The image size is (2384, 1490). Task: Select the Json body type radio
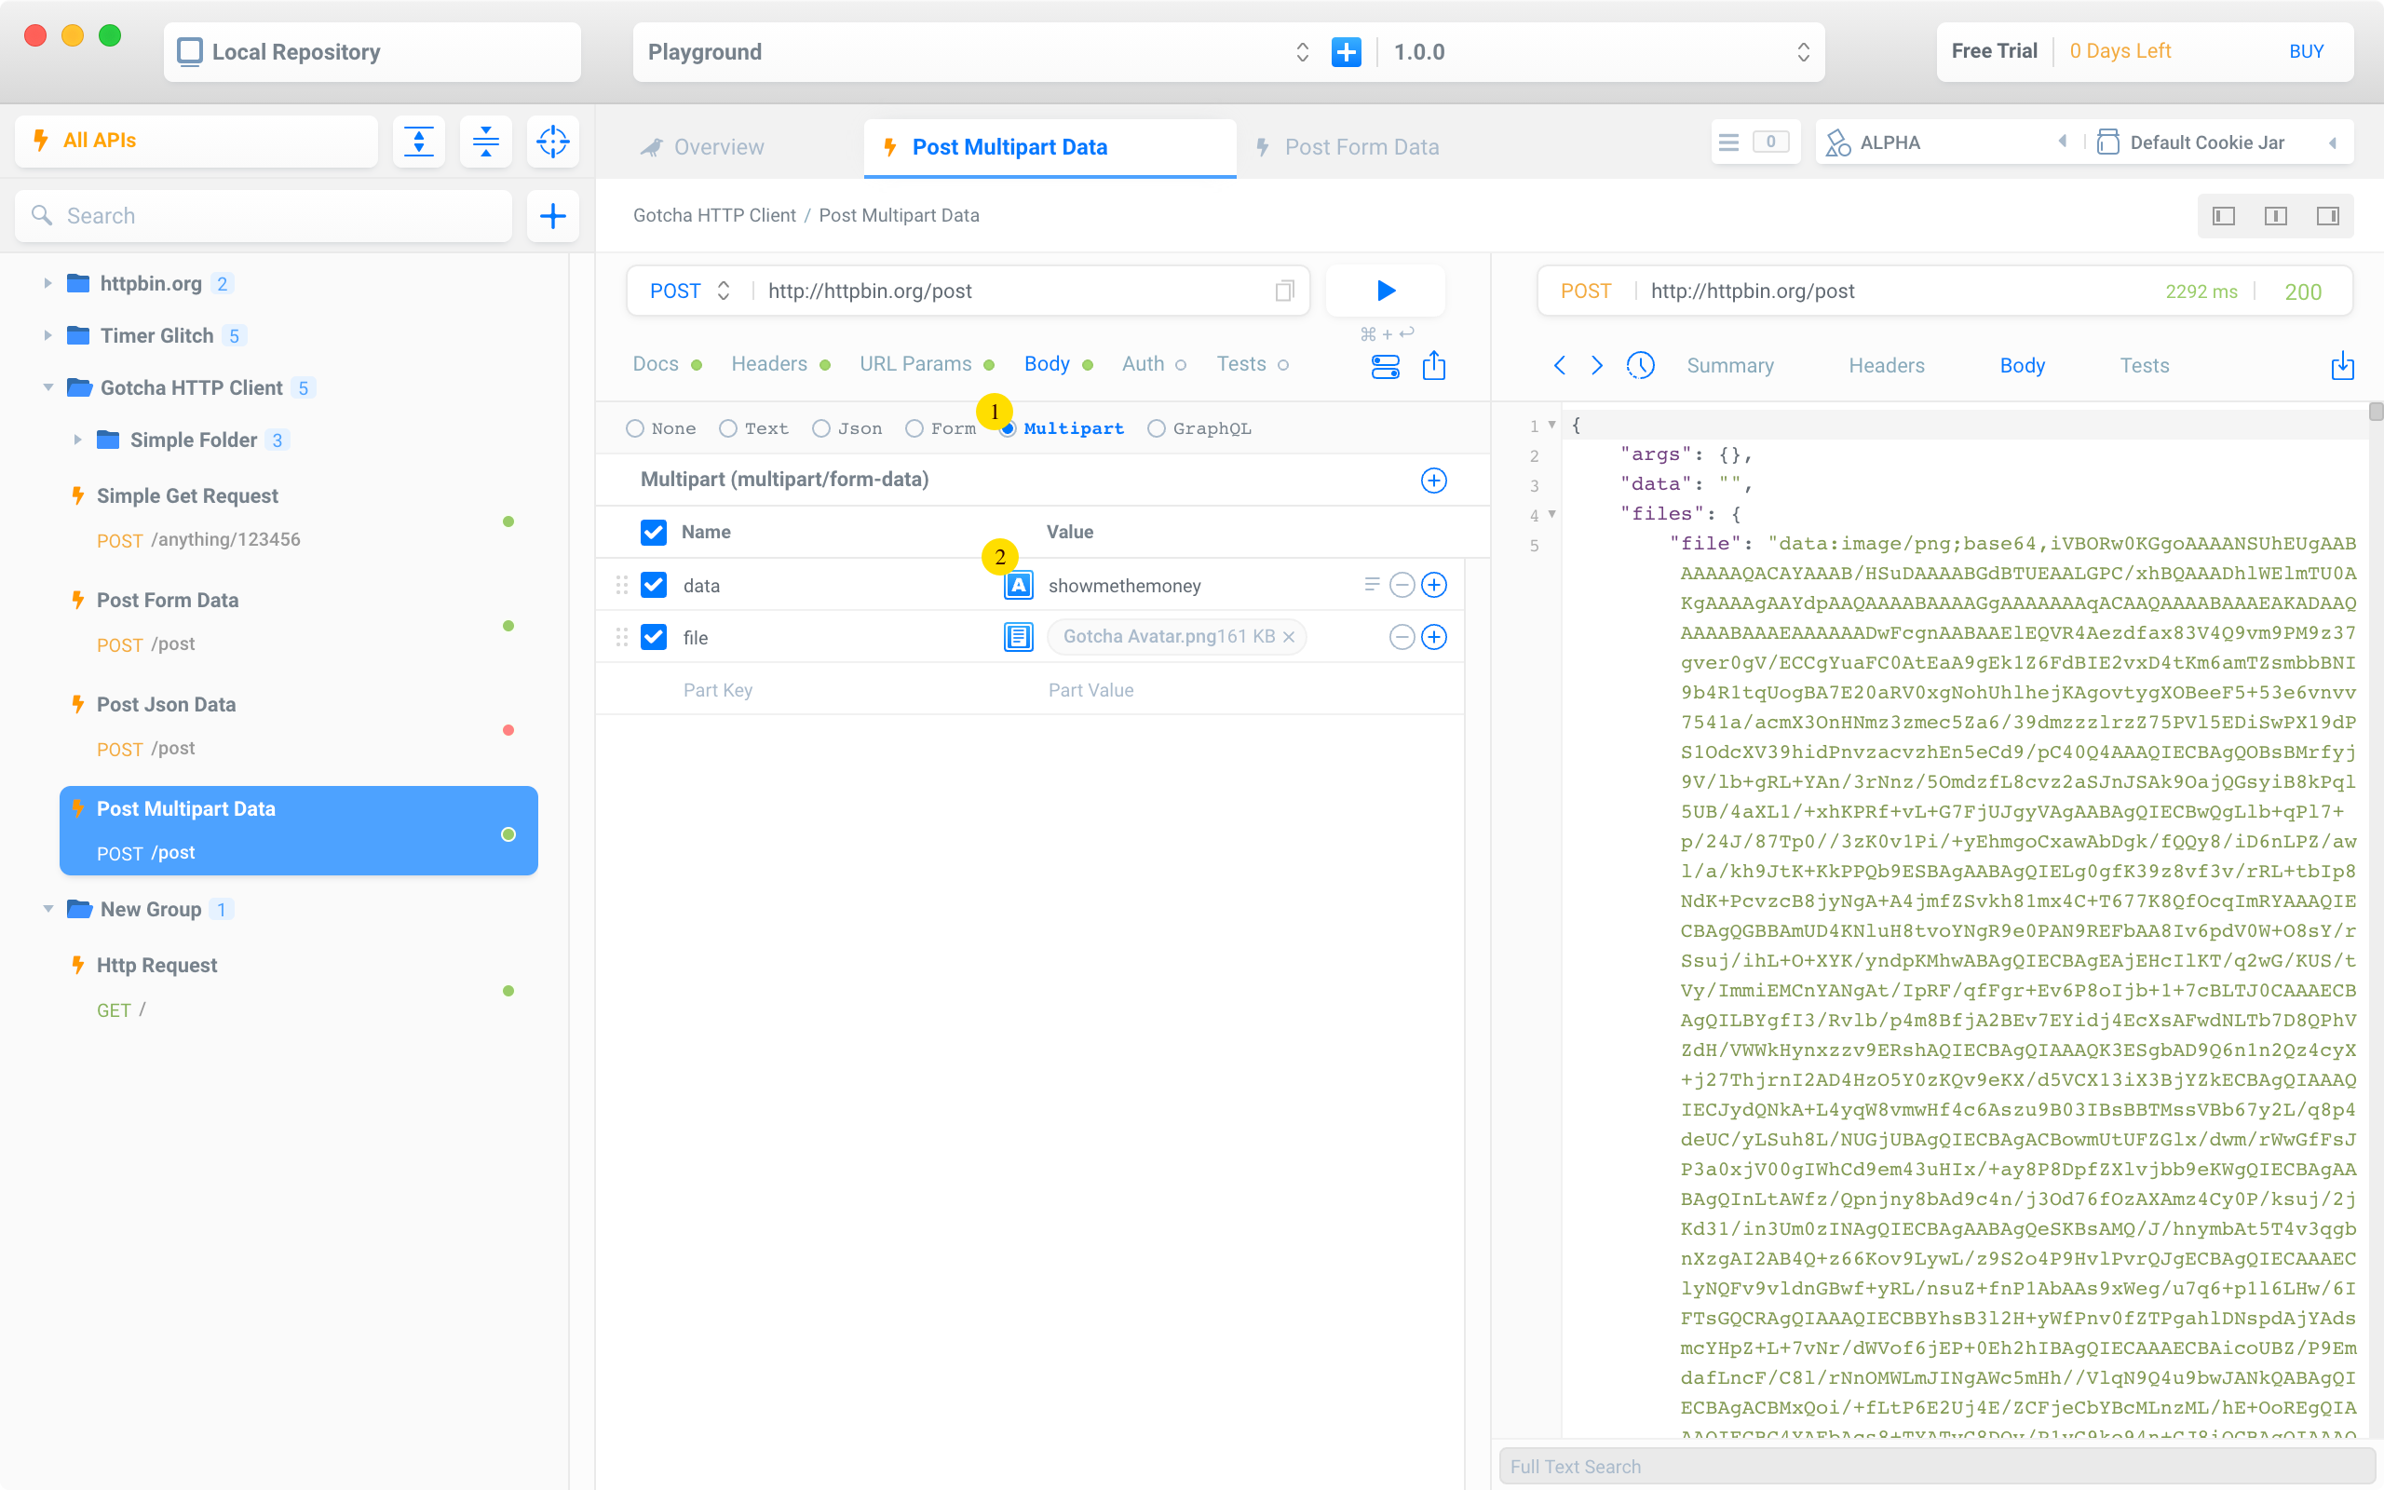point(820,428)
